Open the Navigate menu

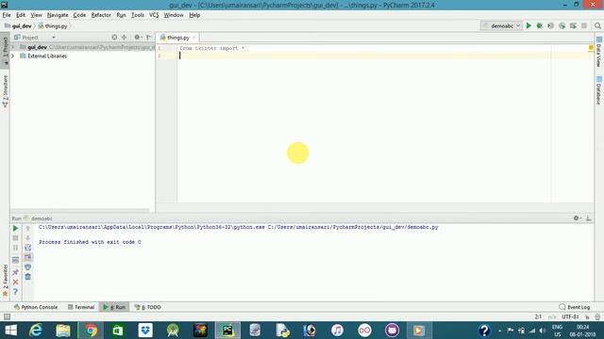pyautogui.click(x=58, y=15)
